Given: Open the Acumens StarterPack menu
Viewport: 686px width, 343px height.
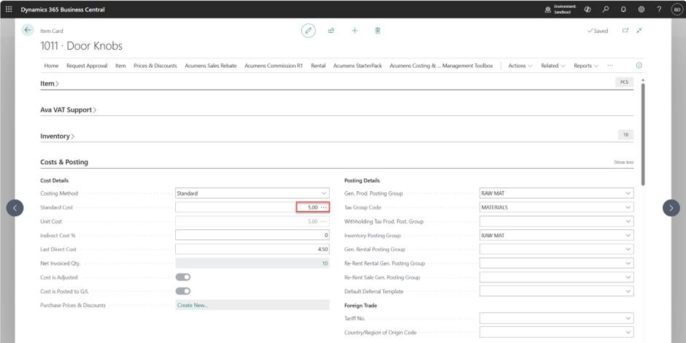Looking at the screenshot, I should point(358,66).
